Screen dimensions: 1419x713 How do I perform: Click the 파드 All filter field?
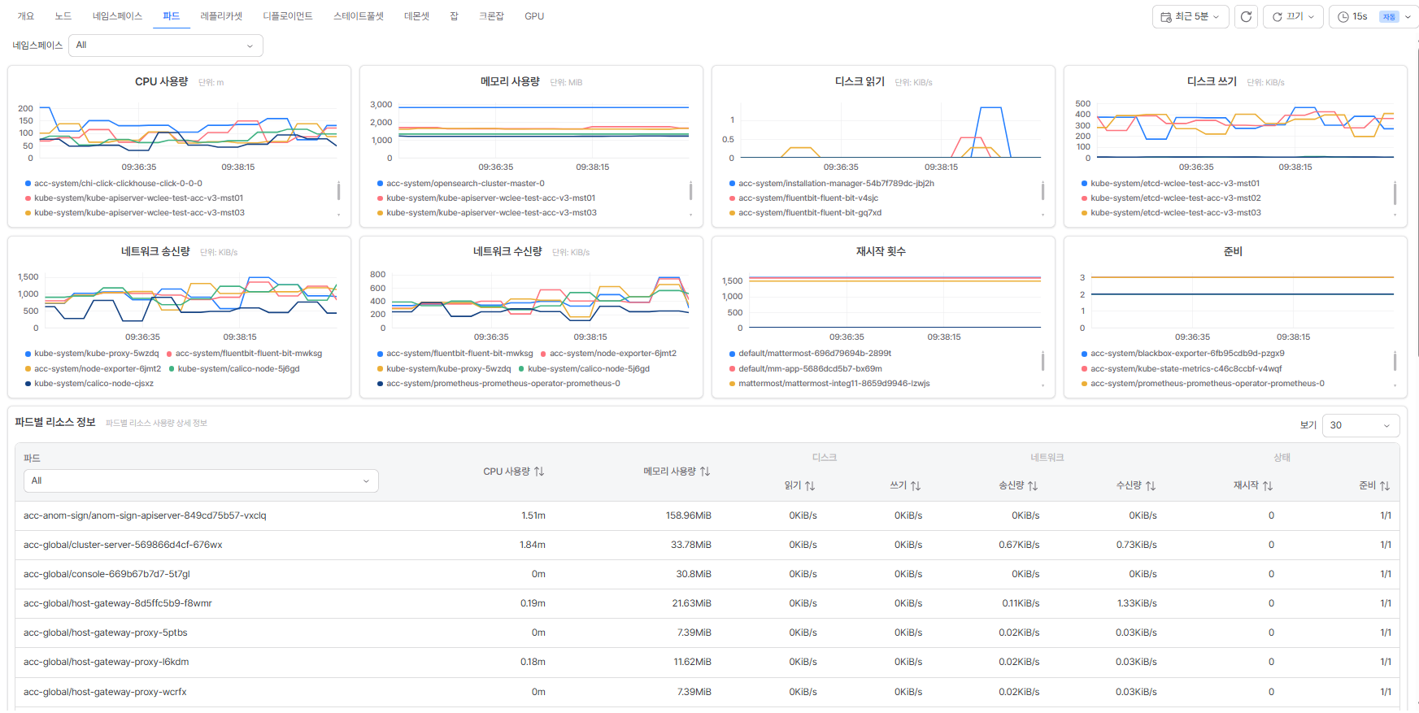(x=201, y=480)
